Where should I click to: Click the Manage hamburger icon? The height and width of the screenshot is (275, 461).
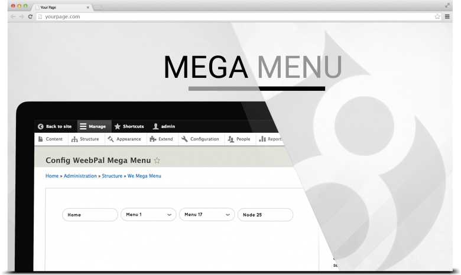pyautogui.click(x=83, y=126)
